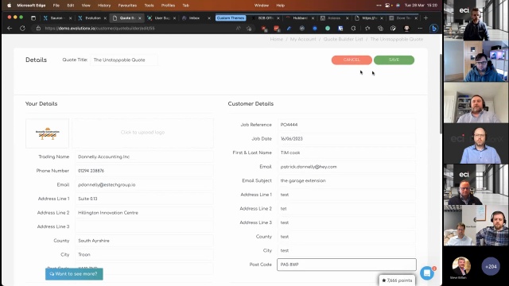The image size is (509, 286).
Task: Open the chat bubble widget
Action: click(x=427, y=273)
